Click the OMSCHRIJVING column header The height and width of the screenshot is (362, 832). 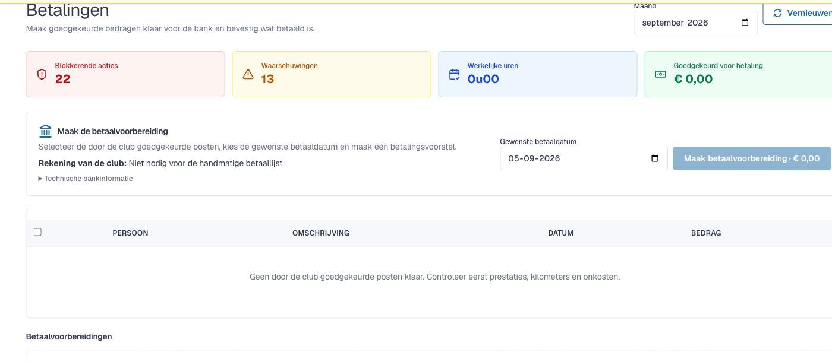tap(321, 233)
